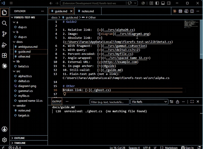Open editor More Actions ellipsis
Screen dimensions: 203x149
pos(198,11)
